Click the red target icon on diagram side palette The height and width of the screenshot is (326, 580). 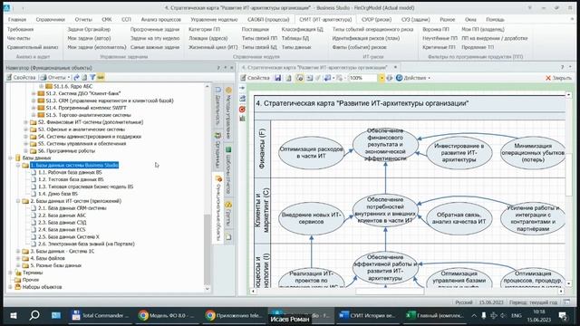[242, 110]
